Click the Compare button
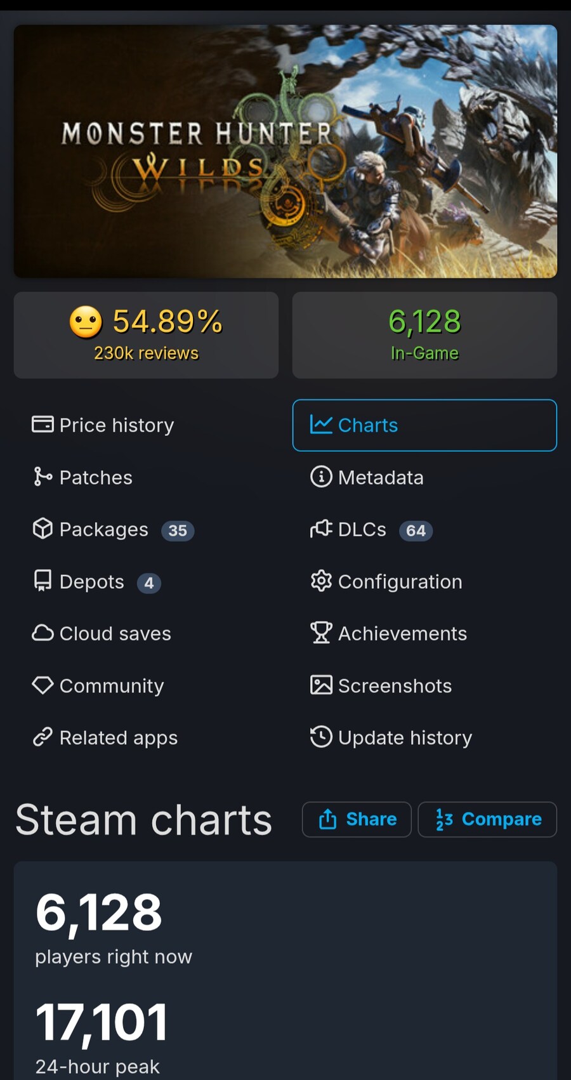The width and height of the screenshot is (571, 1080). click(x=487, y=819)
